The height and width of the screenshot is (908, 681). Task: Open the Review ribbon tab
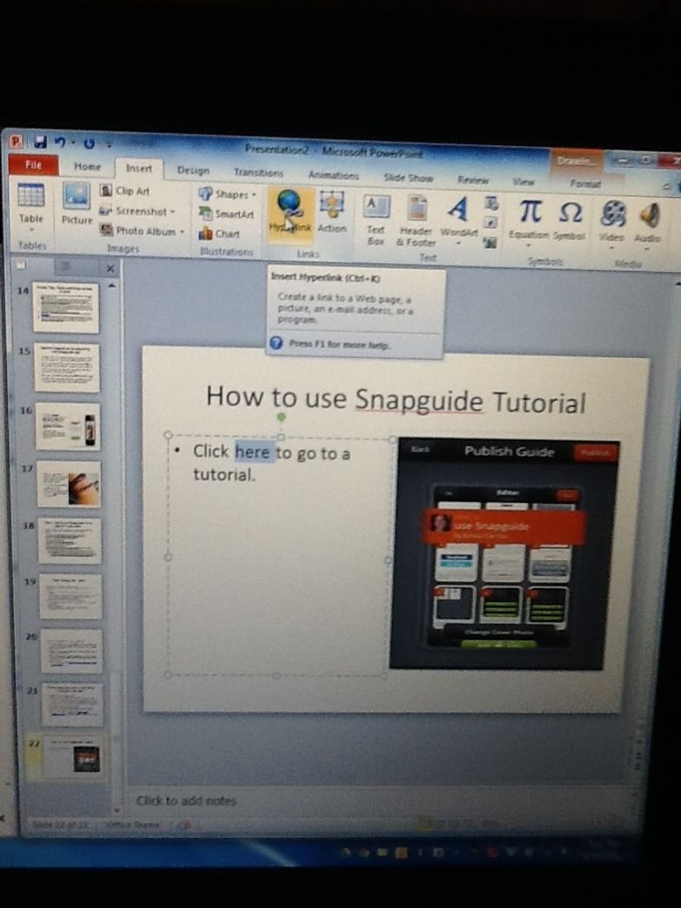click(x=473, y=180)
